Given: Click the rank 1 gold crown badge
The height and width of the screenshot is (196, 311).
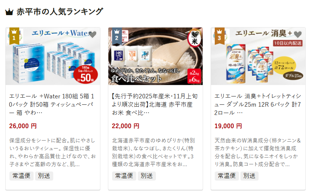Looking at the screenshot, I should click(14, 36).
